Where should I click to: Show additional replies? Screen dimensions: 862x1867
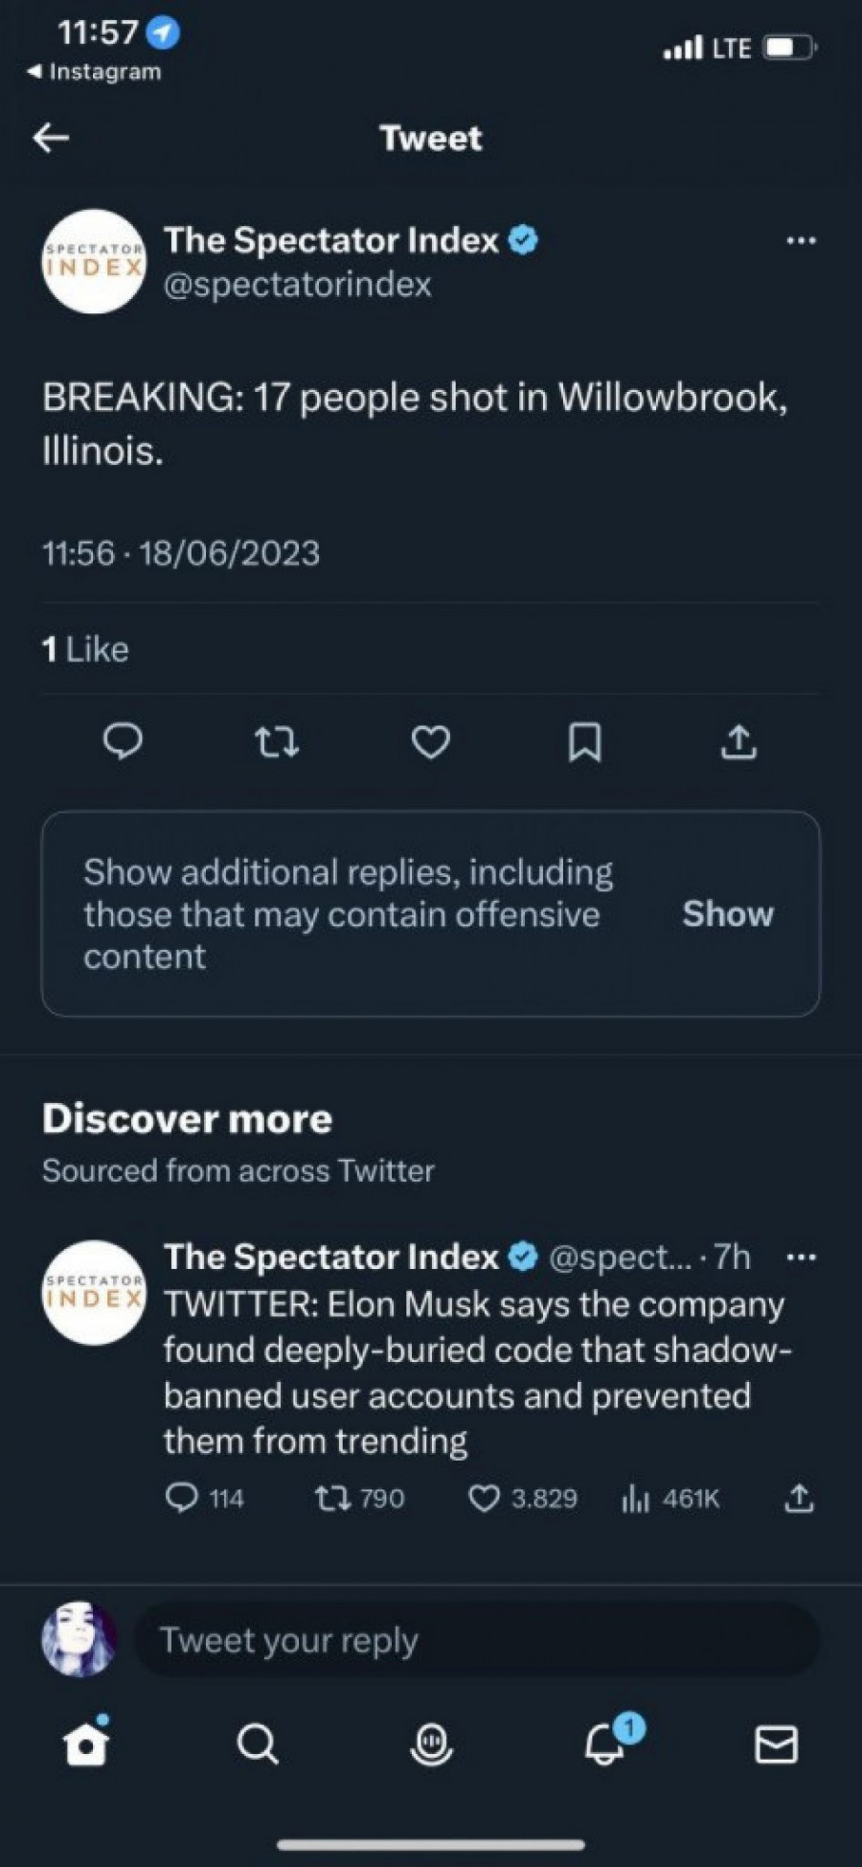[x=727, y=913]
